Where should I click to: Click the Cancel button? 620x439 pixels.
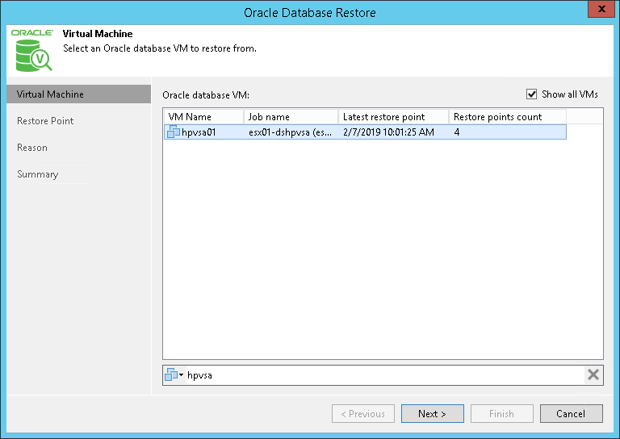pyautogui.click(x=572, y=414)
